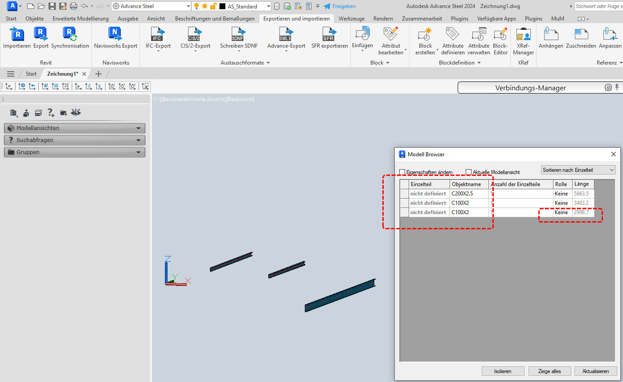Select the IFC-Export tool
Image resolution: width=623 pixels, height=382 pixels.
(x=157, y=39)
